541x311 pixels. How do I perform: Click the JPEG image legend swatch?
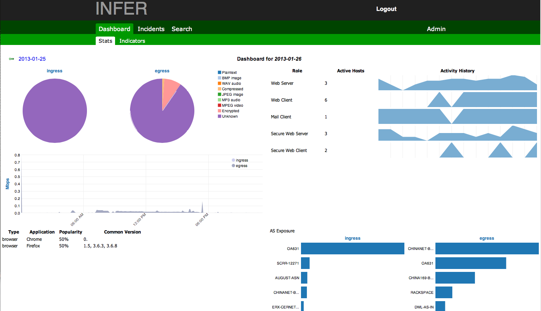[220, 94]
